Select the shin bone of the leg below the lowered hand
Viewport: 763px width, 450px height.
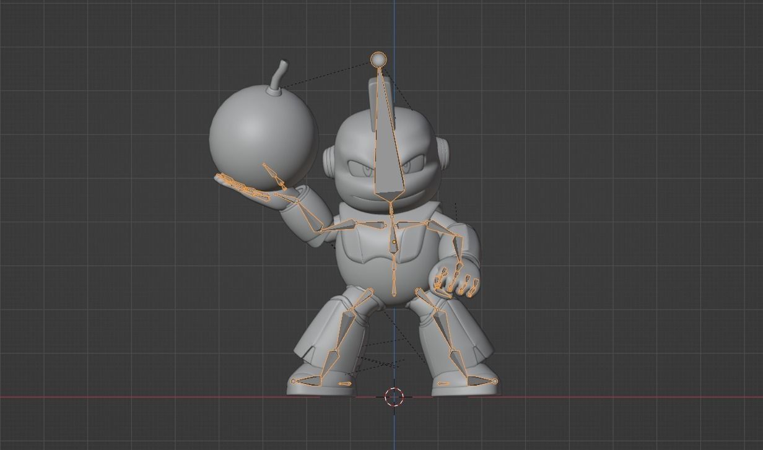pyautogui.click(x=458, y=363)
